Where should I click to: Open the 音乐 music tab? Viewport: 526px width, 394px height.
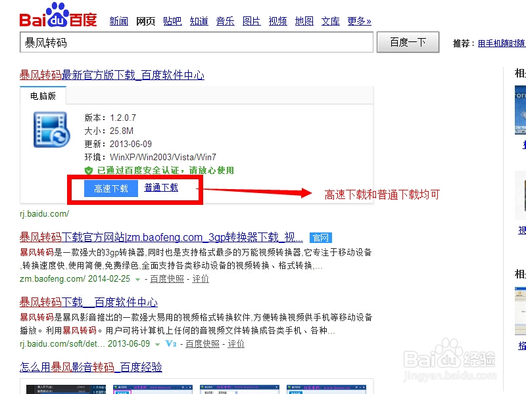(225, 21)
